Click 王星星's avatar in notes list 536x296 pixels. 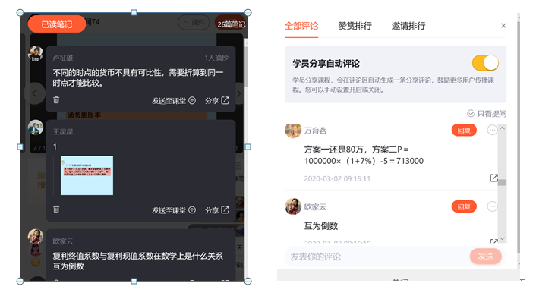pyautogui.click(x=36, y=128)
